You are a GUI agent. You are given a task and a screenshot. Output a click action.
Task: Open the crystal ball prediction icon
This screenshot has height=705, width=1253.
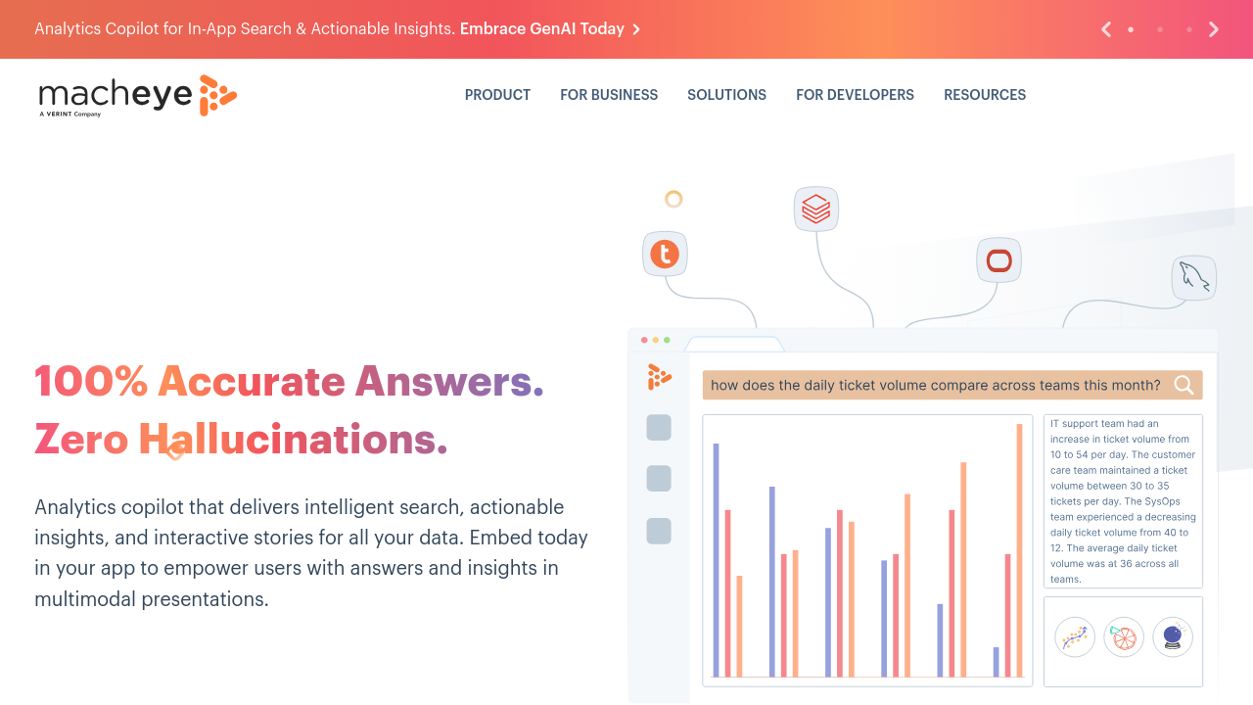[x=1173, y=636]
